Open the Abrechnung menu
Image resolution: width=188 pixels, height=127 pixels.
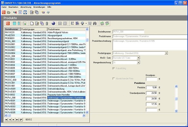(26, 7)
